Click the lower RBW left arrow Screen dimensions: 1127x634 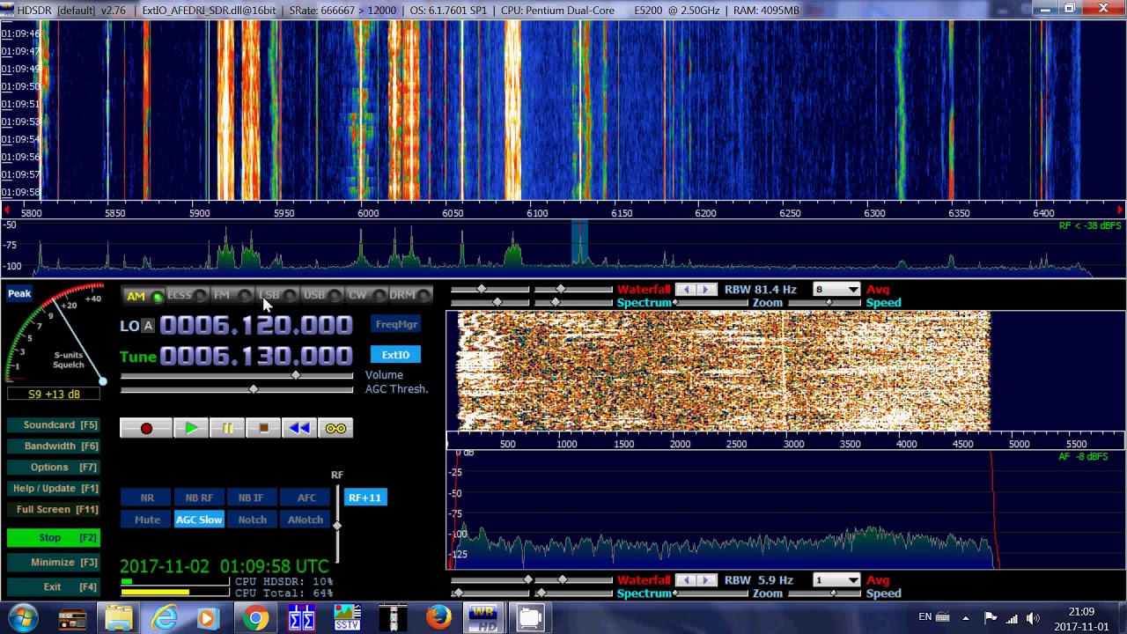pyautogui.click(x=686, y=580)
